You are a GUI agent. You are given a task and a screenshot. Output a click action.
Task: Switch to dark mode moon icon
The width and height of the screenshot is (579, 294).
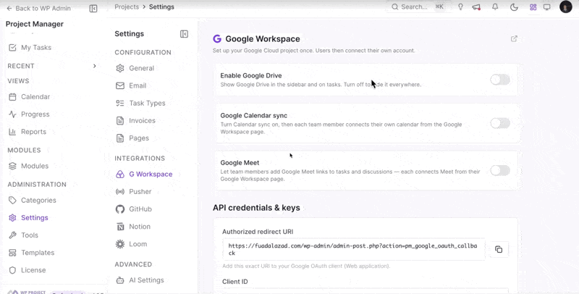(514, 7)
